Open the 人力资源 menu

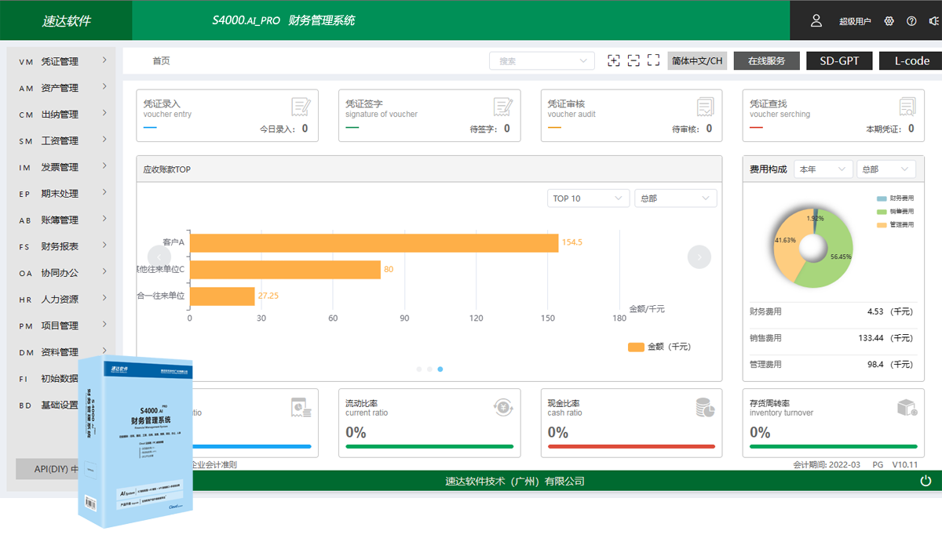pyautogui.click(x=61, y=299)
